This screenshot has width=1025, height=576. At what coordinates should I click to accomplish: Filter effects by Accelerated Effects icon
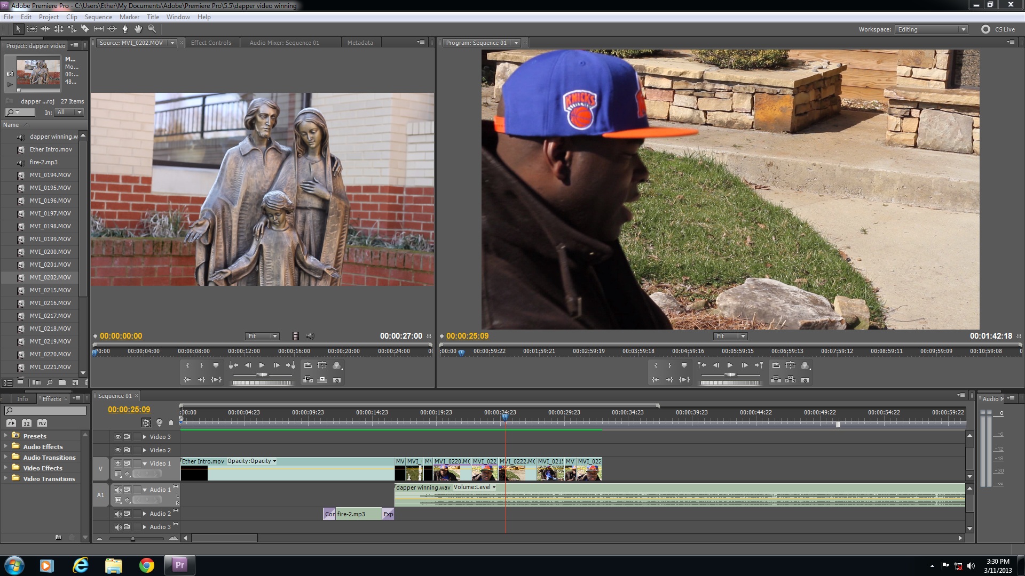[11, 423]
